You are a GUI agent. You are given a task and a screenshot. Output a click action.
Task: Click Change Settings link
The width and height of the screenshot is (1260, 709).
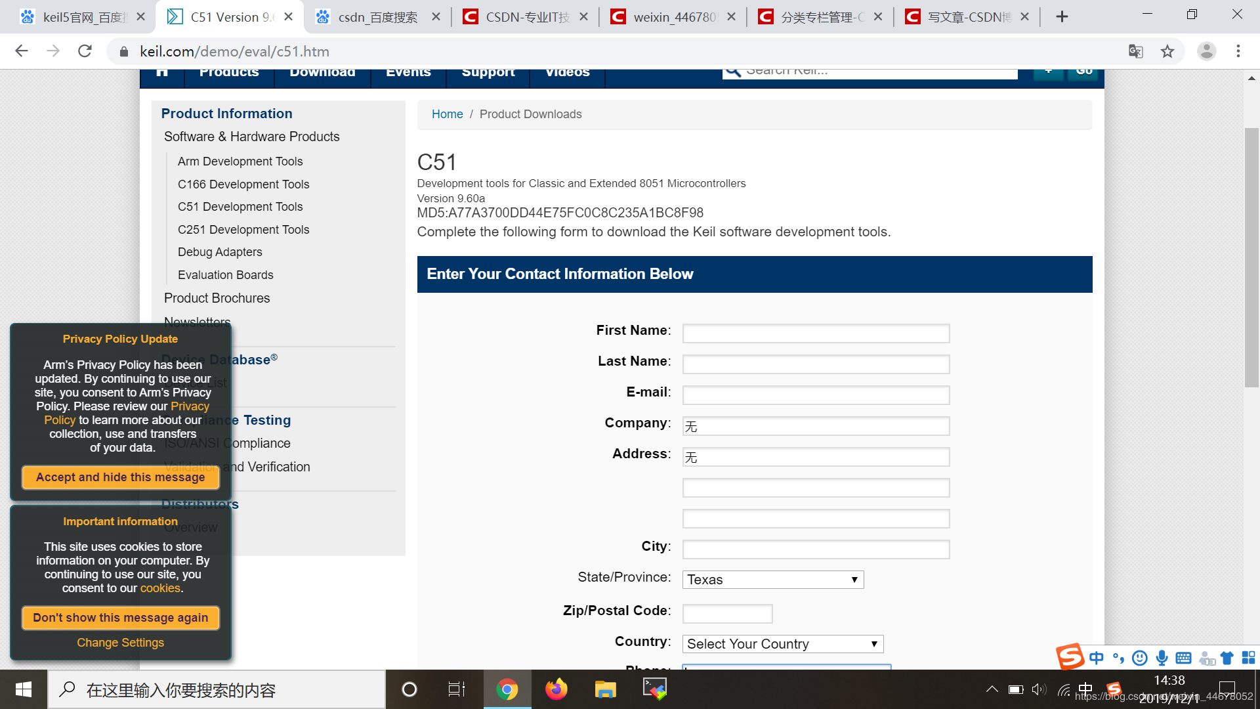pos(120,643)
